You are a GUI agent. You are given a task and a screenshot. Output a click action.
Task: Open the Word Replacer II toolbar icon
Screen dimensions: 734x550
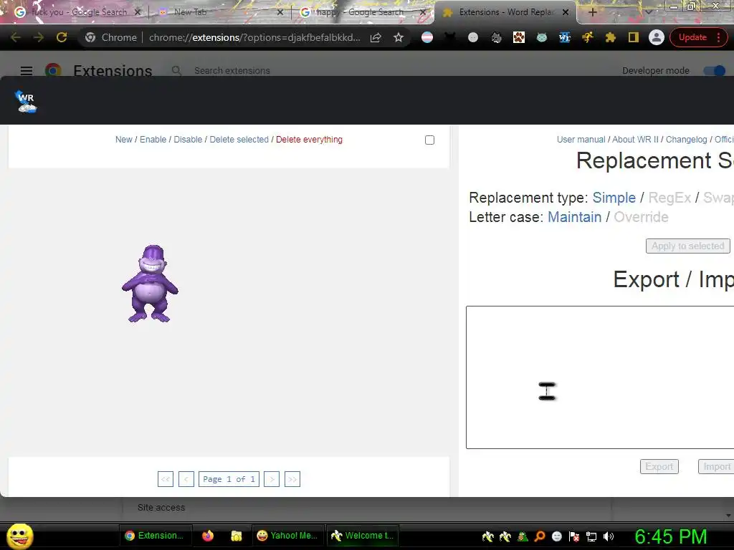pyautogui.click(x=565, y=37)
